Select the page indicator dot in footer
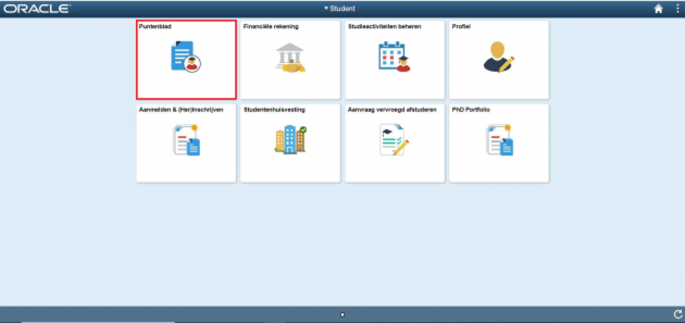 342,315
